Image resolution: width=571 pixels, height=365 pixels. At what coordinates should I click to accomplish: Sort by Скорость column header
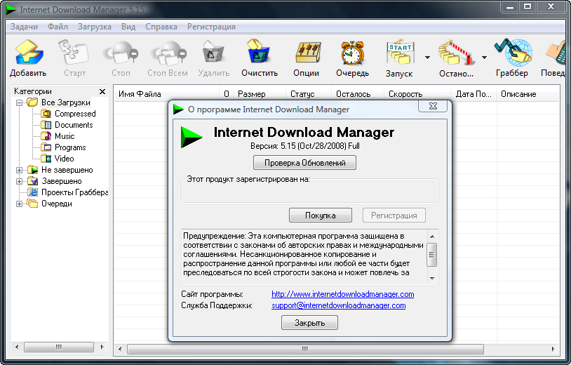pos(417,94)
